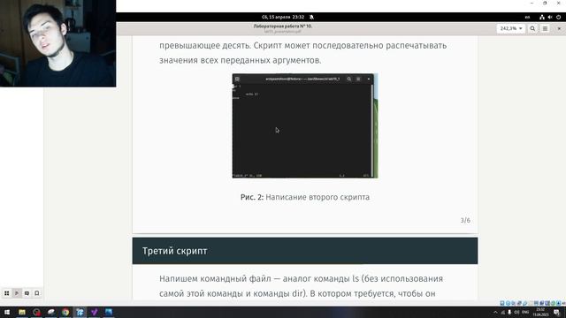This screenshot has width=566, height=318.
Task: Click the 'Третий скрипт' slide heading
Action: pyautogui.click(x=175, y=251)
